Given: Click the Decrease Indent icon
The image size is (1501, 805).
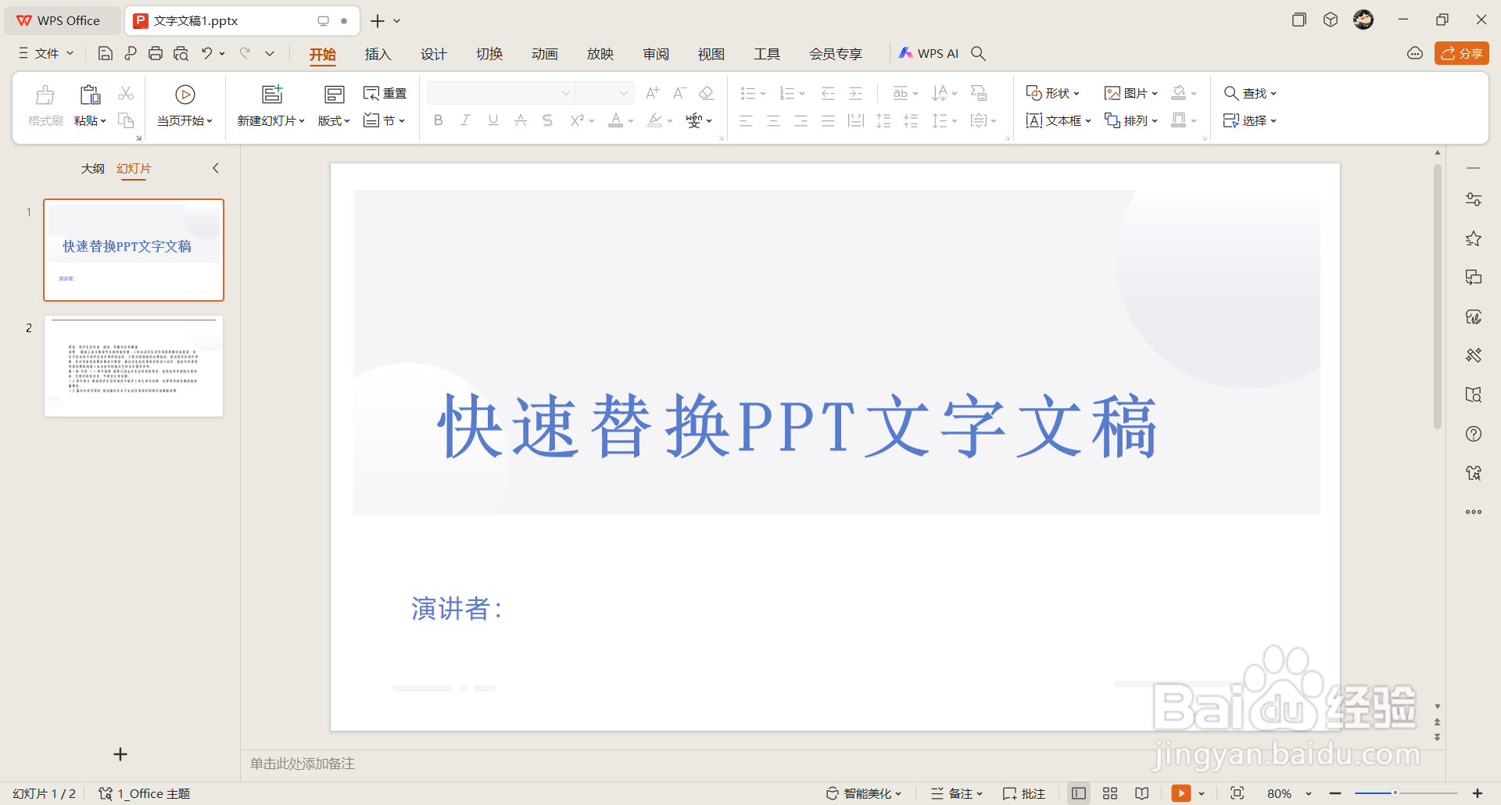Looking at the screenshot, I should pos(828,93).
